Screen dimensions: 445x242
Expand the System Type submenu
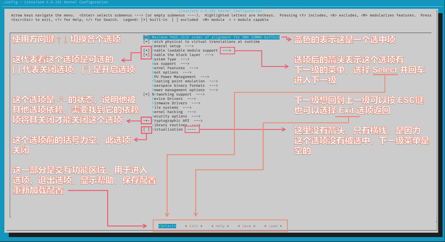point(164,59)
